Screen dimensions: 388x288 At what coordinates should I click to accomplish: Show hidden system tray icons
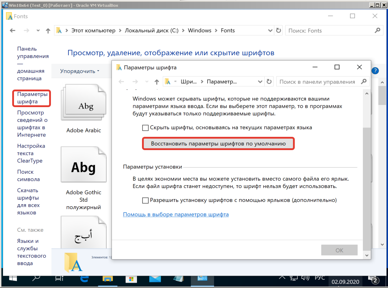click(x=282, y=278)
